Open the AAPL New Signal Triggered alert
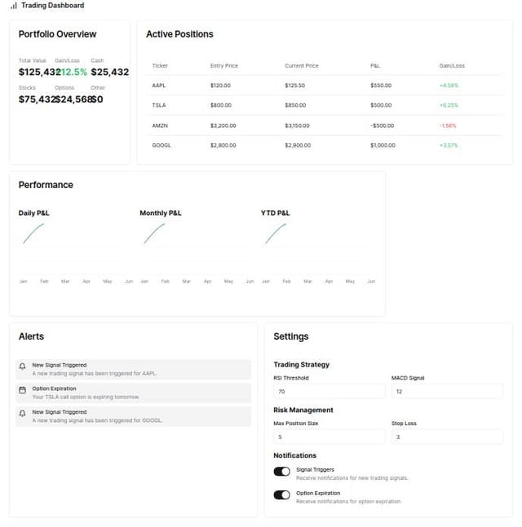 [133, 369]
